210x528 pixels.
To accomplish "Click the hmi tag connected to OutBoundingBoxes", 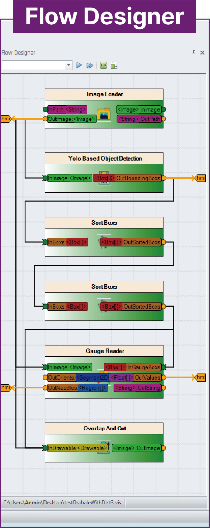I will tap(201, 178).
